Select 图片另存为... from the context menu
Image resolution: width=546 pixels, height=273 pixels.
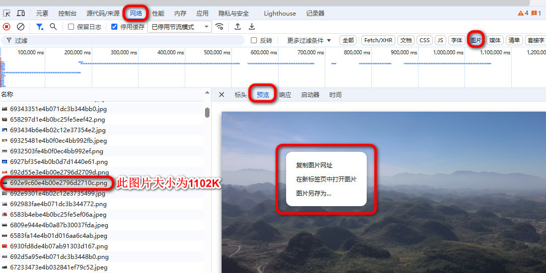313,193
